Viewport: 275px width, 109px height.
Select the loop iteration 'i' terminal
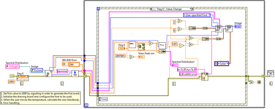click(86, 105)
